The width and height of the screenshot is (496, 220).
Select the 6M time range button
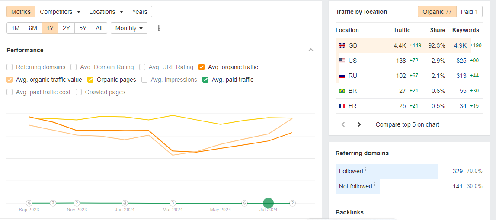pyautogui.click(x=33, y=28)
